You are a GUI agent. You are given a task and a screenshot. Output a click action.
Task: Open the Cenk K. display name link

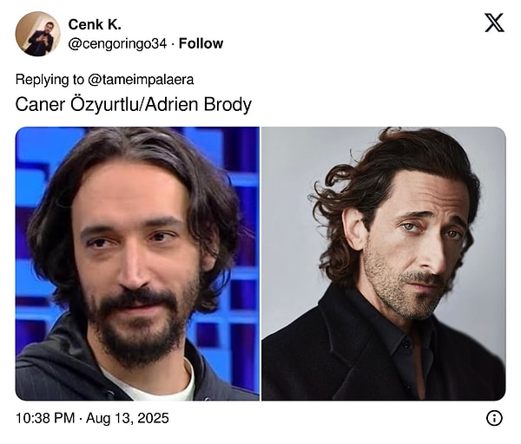(95, 24)
